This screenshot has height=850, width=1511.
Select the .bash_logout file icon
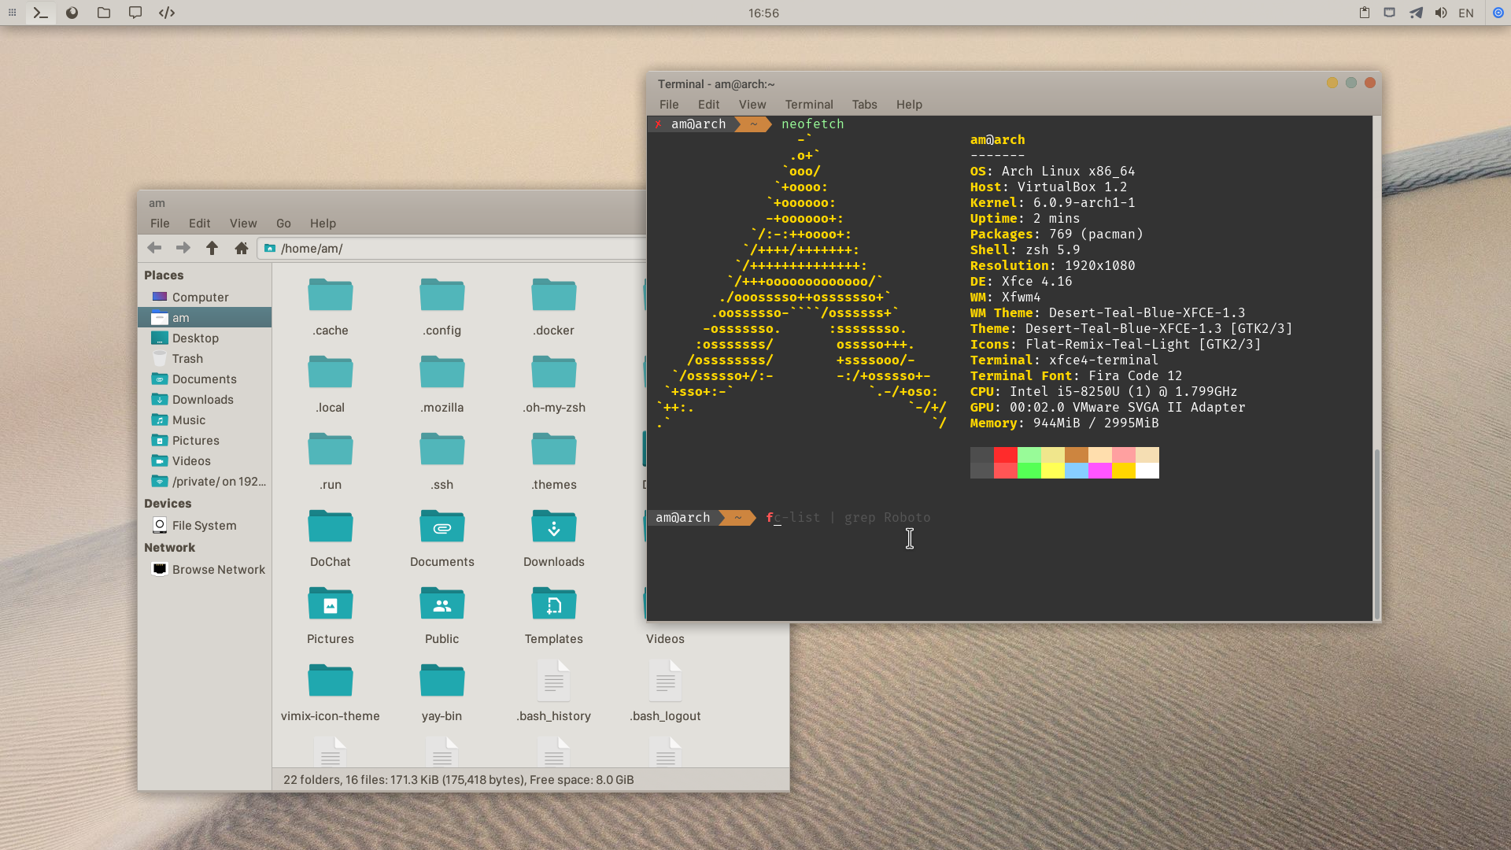(666, 681)
